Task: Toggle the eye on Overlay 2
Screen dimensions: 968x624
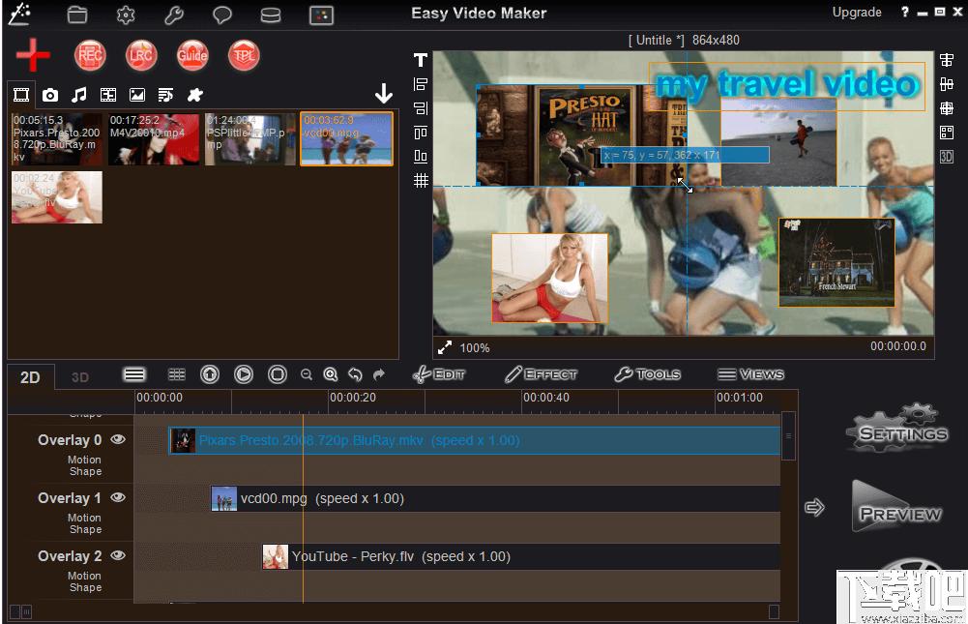Action: [x=118, y=555]
